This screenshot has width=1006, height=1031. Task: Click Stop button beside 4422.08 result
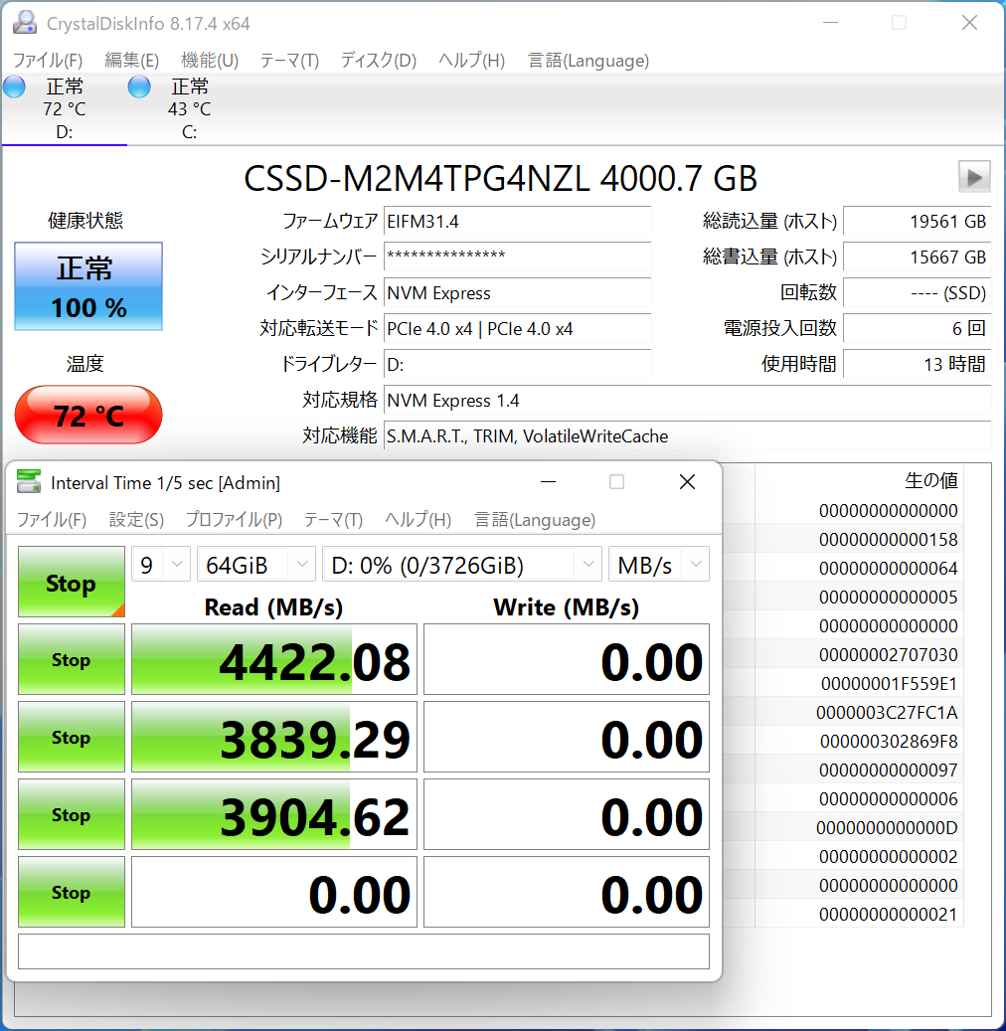(71, 659)
